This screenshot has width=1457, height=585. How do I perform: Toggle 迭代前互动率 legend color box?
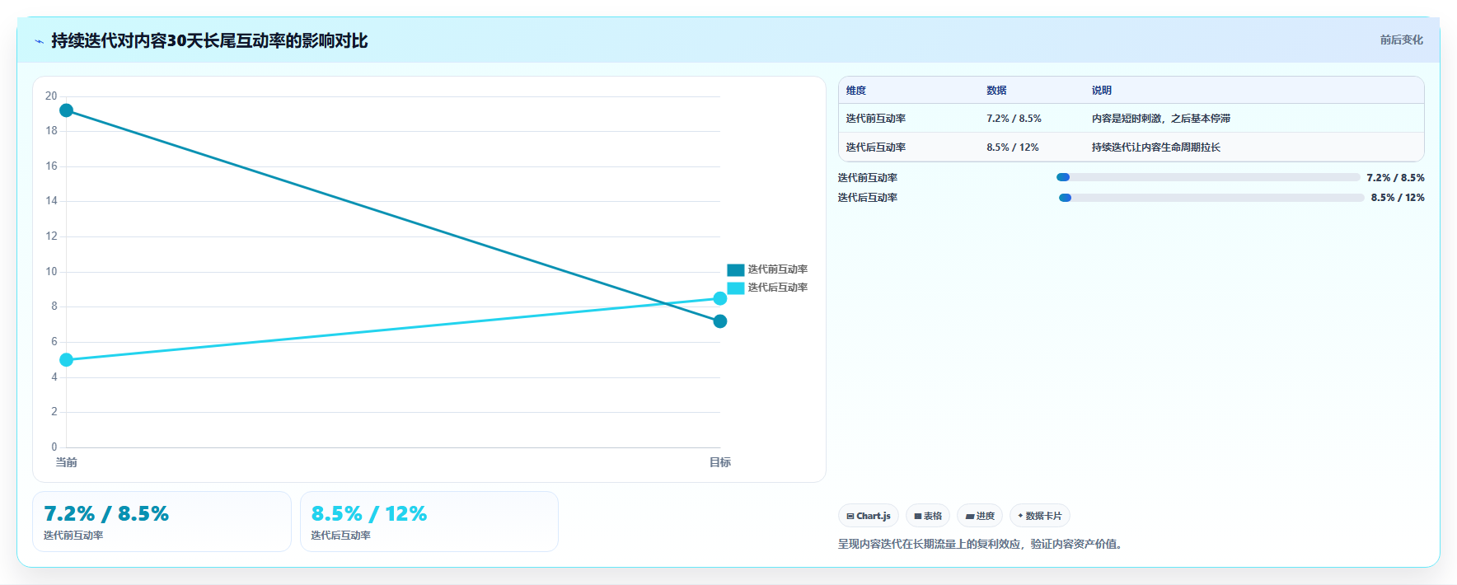click(735, 269)
